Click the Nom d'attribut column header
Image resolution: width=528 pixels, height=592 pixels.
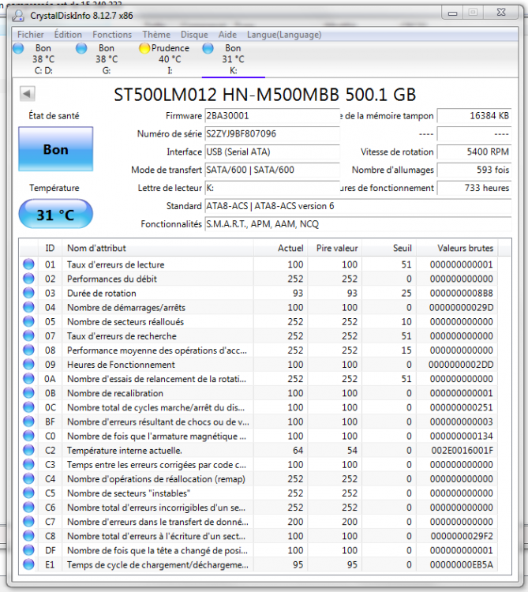coord(158,248)
